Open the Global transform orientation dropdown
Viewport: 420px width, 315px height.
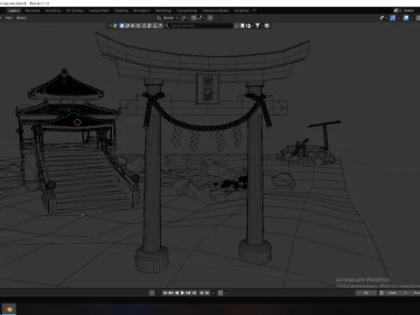coord(168,18)
